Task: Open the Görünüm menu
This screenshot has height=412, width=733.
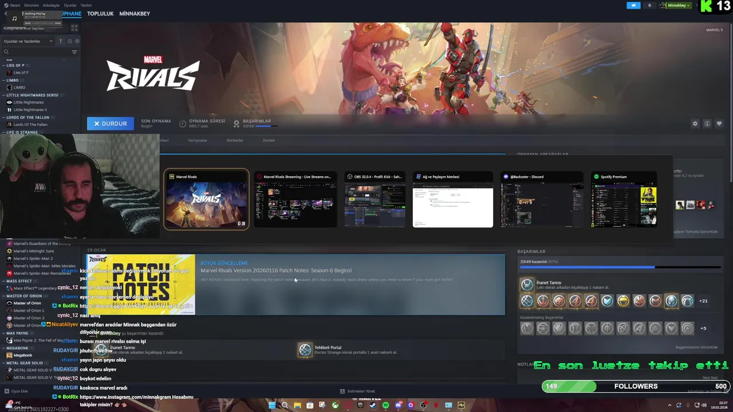Action: (31, 5)
